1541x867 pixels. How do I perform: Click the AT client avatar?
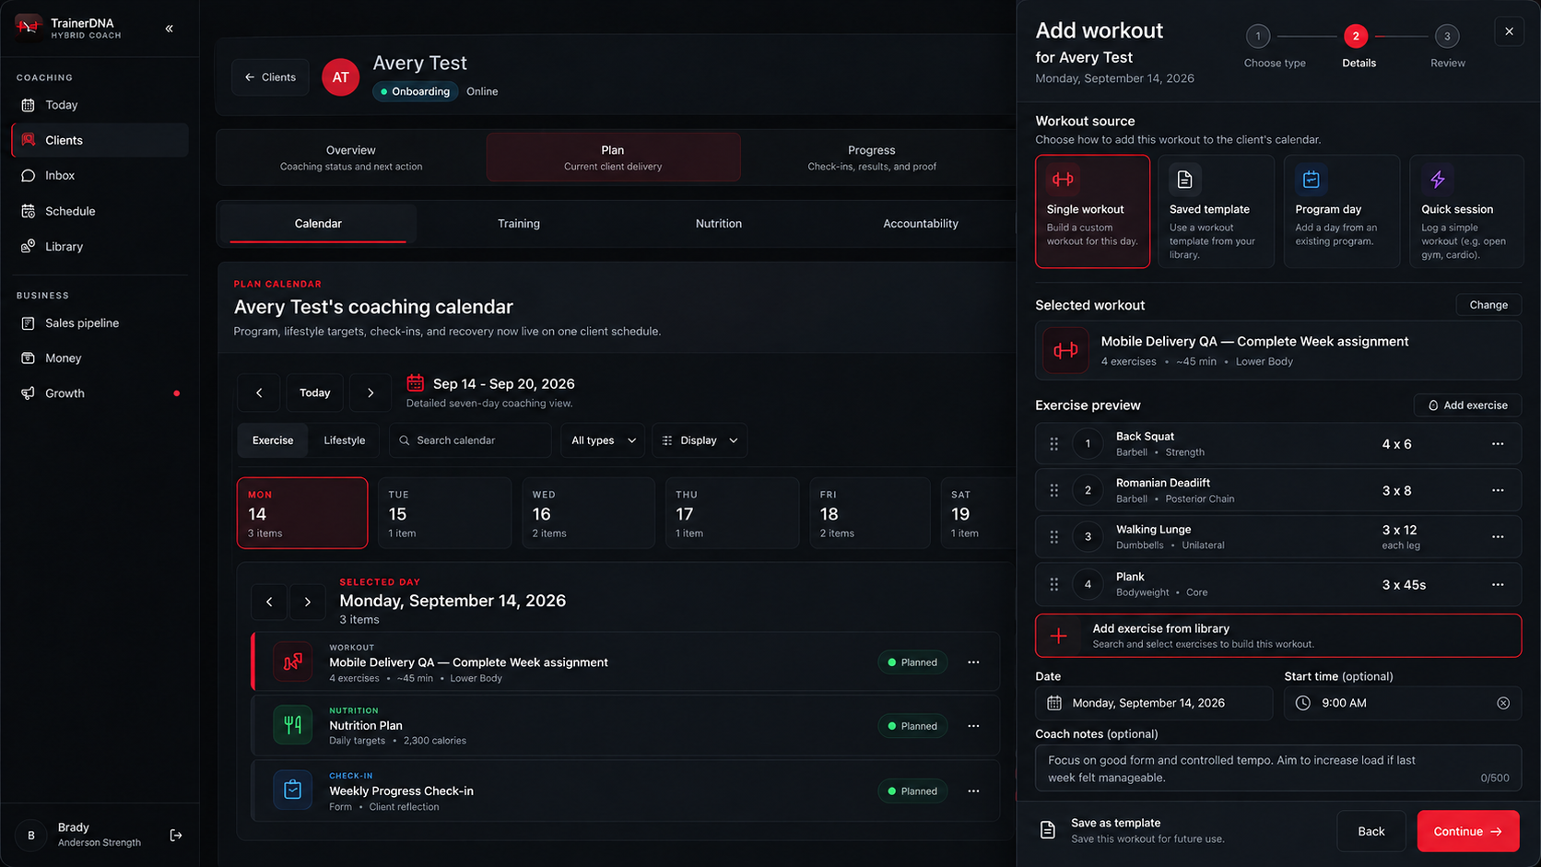click(340, 77)
